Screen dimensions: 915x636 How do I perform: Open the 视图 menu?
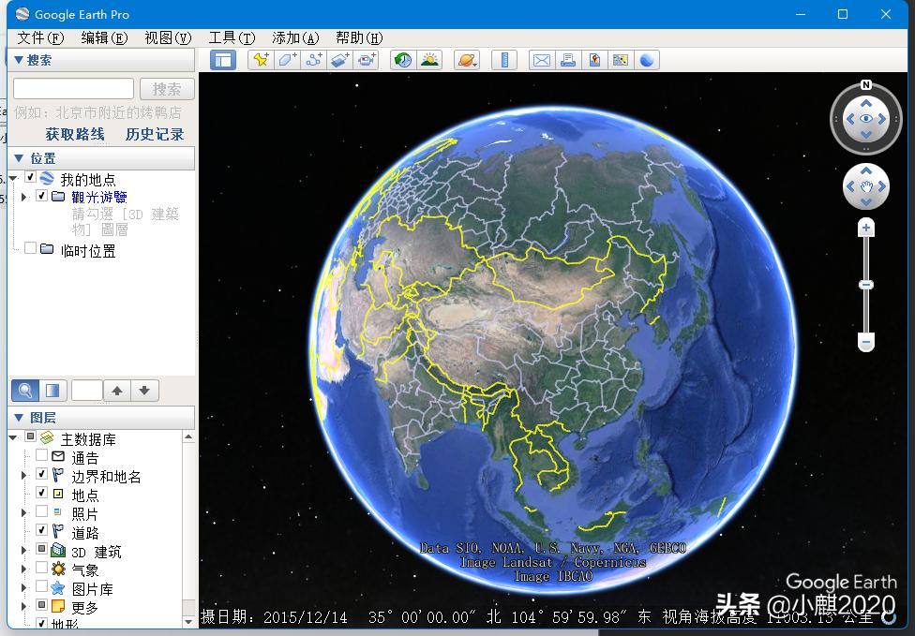click(x=169, y=37)
